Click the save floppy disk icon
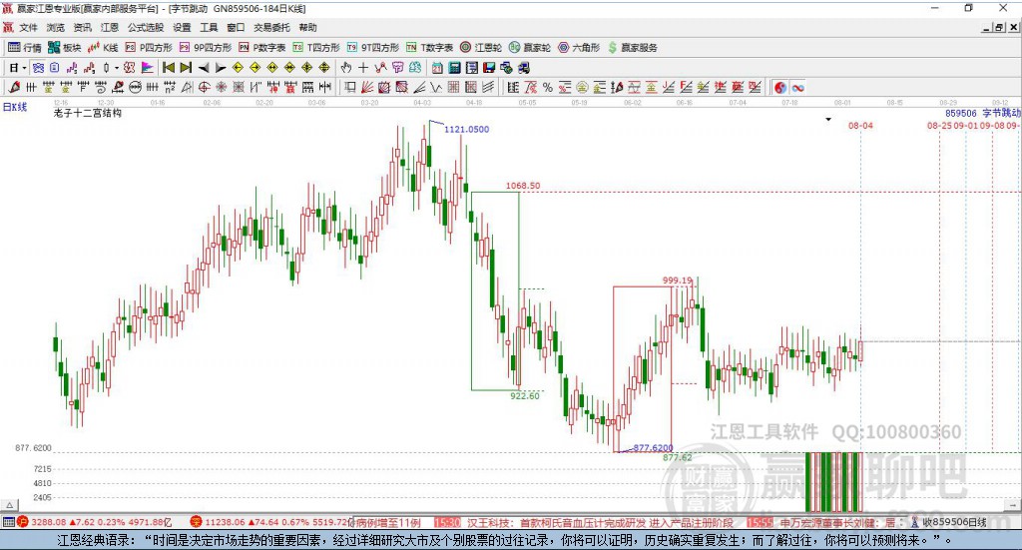 tap(489, 68)
